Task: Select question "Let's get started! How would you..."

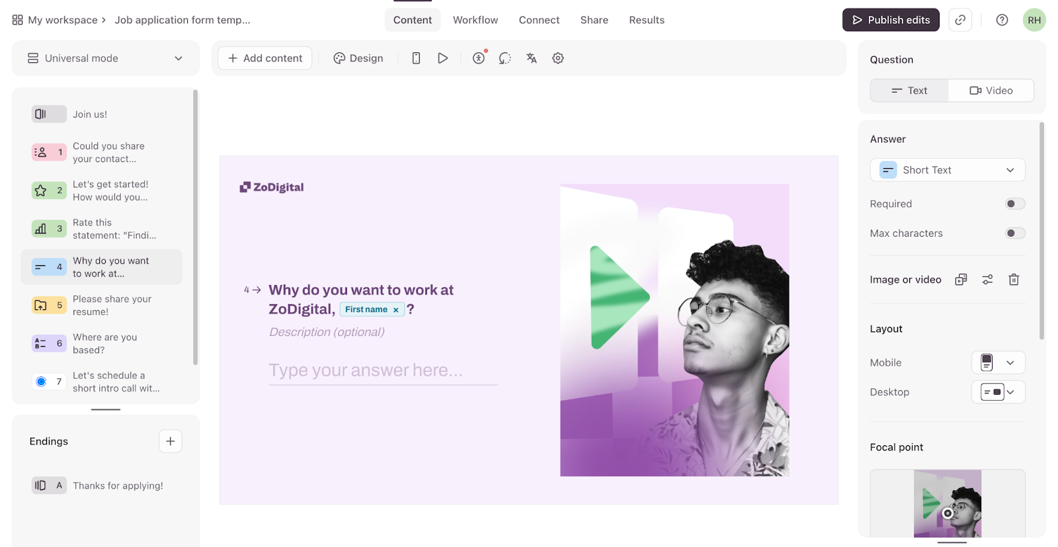Action: point(110,190)
